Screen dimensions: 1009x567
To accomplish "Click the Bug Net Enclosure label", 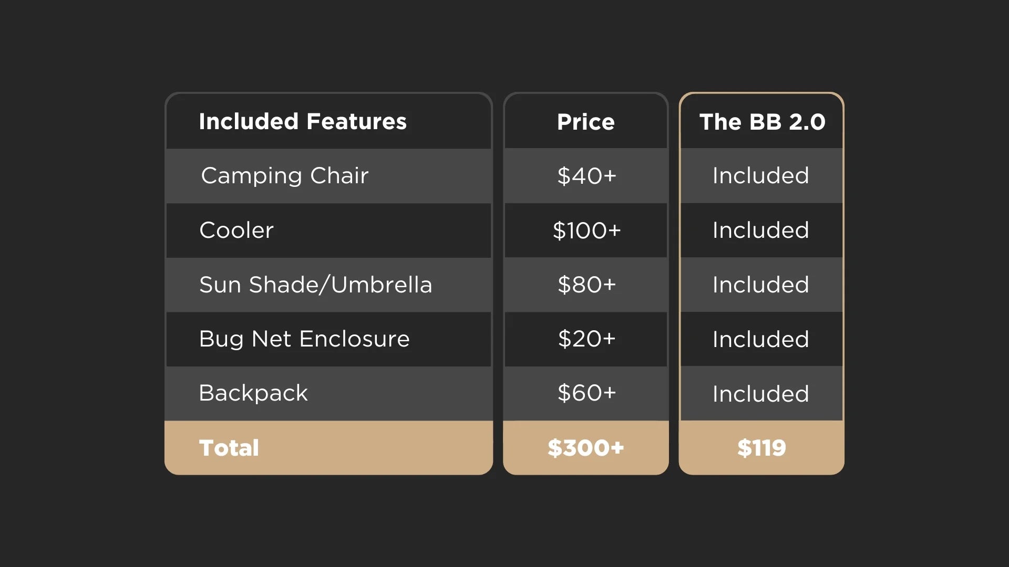I will (304, 339).
